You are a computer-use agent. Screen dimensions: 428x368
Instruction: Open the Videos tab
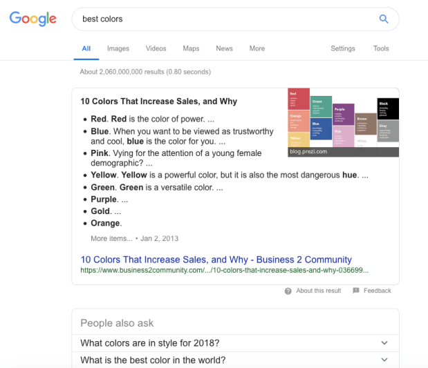(x=156, y=48)
